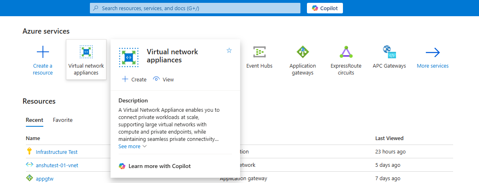This screenshot has height=183, width=479.
Task: Click the gateway icon beside appgtw
Action: [29, 178]
